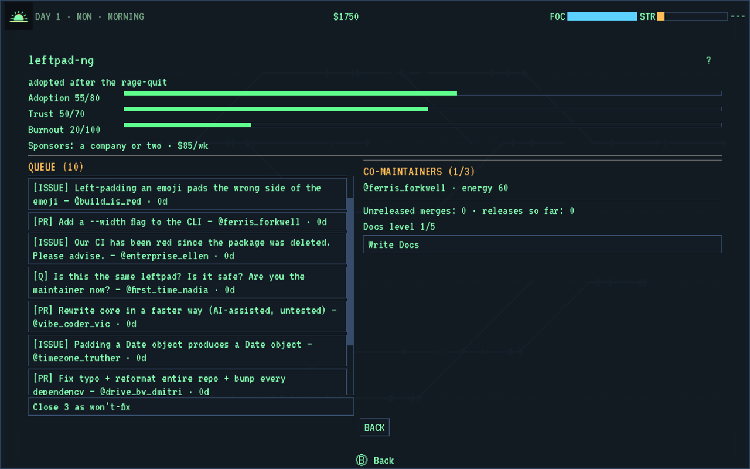
Task: Click the $1750 money display
Action: (346, 16)
